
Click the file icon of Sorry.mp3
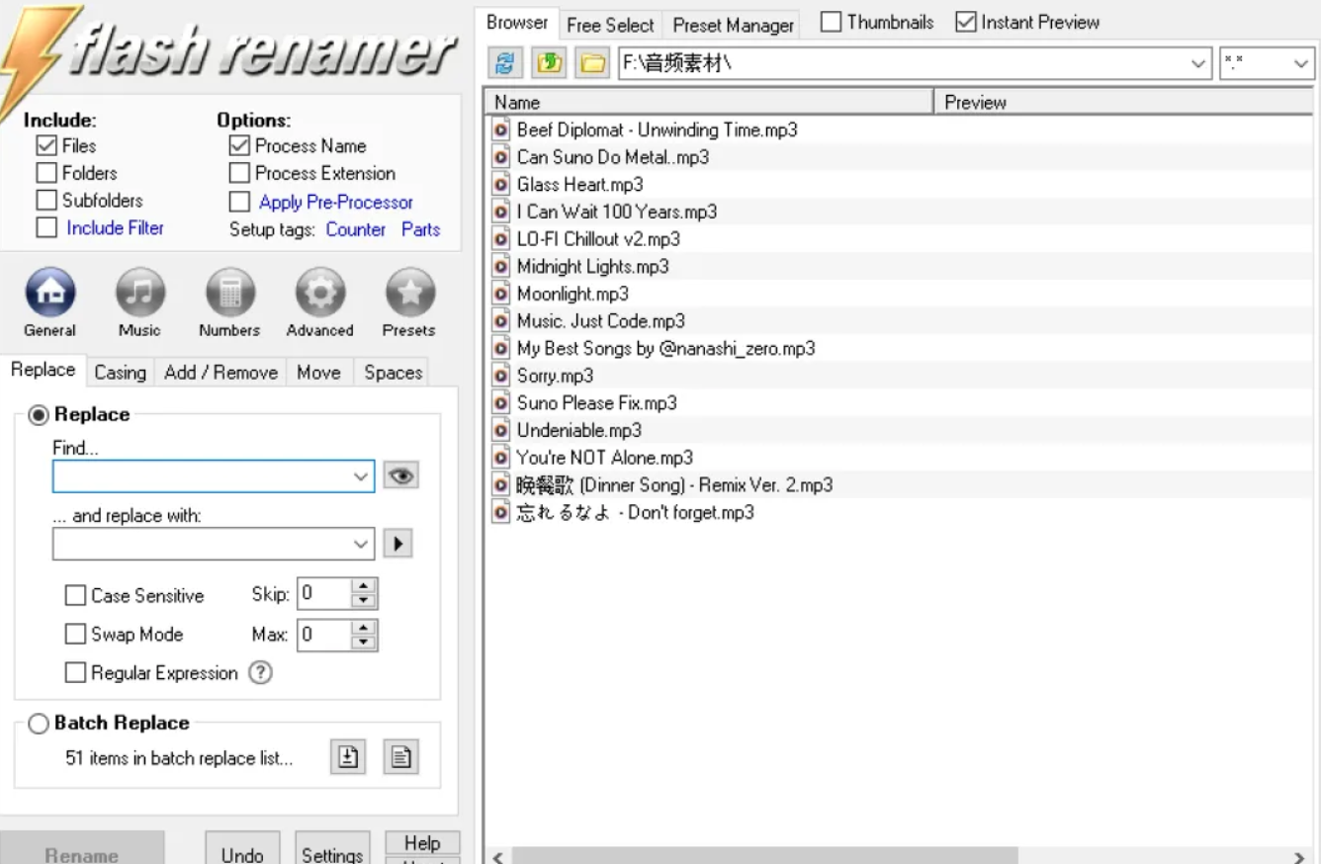click(501, 376)
